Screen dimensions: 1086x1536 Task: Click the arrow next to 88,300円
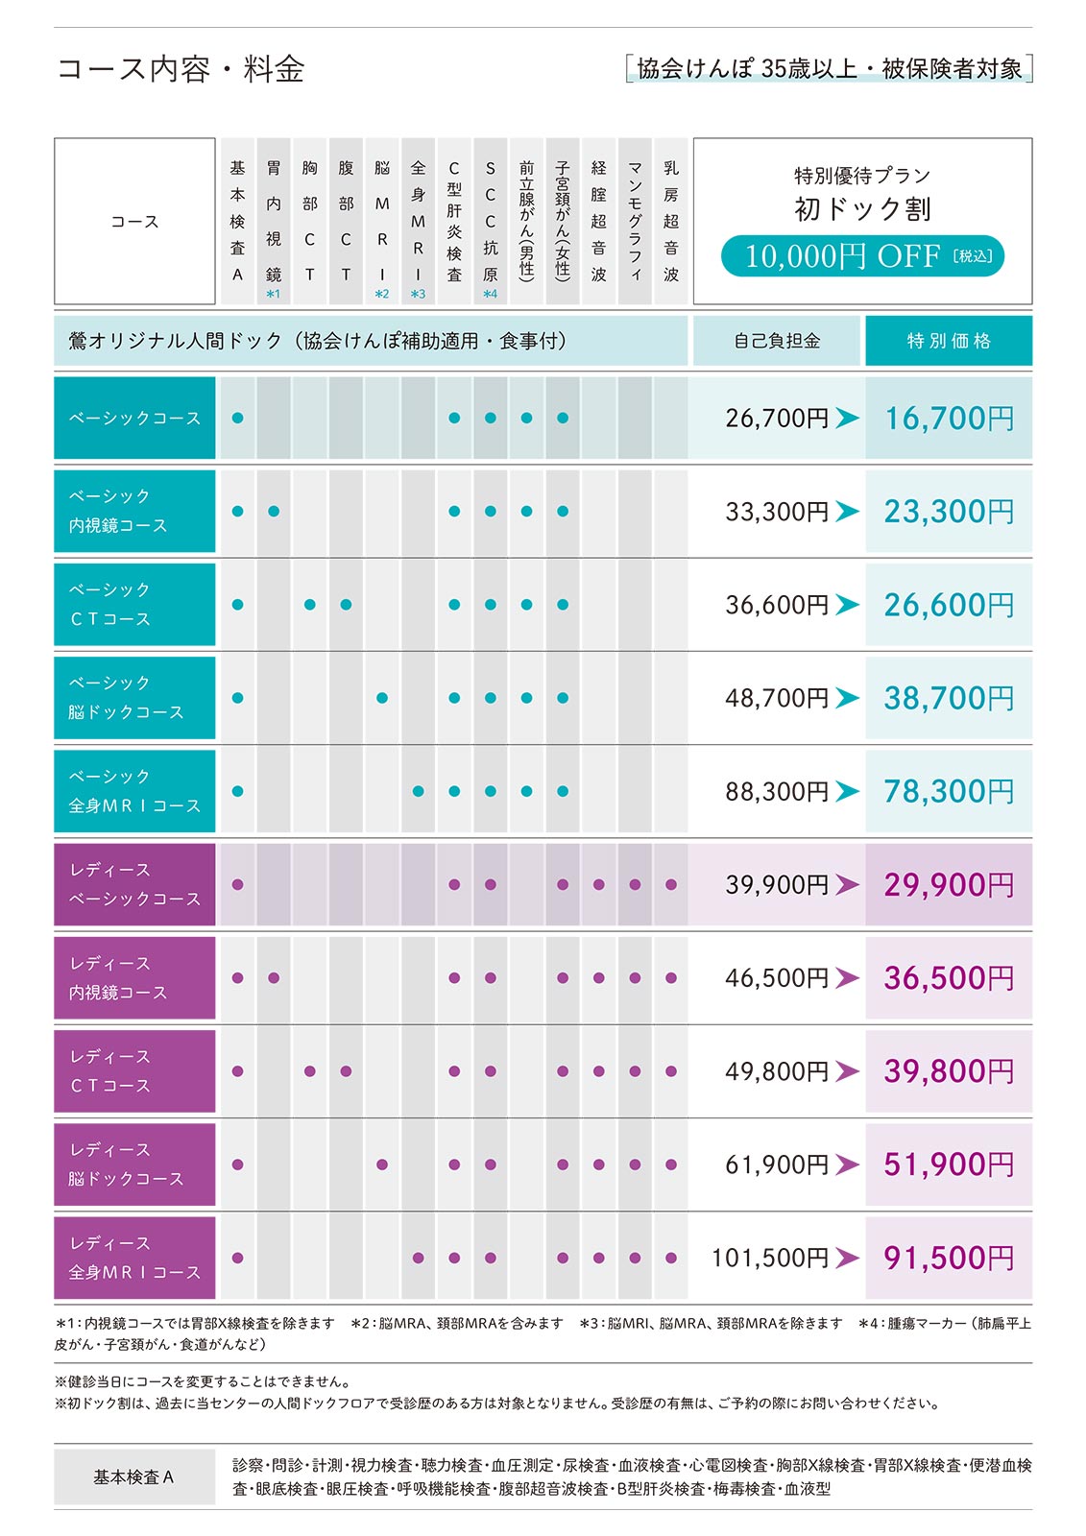(847, 791)
